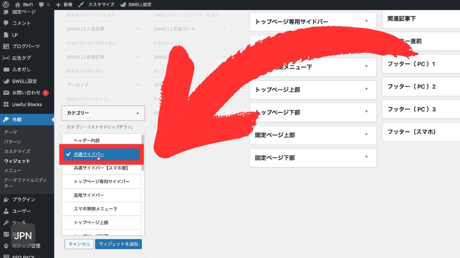Click the area list scrollbar
This screenshot has height=258, width=460.
143,152
